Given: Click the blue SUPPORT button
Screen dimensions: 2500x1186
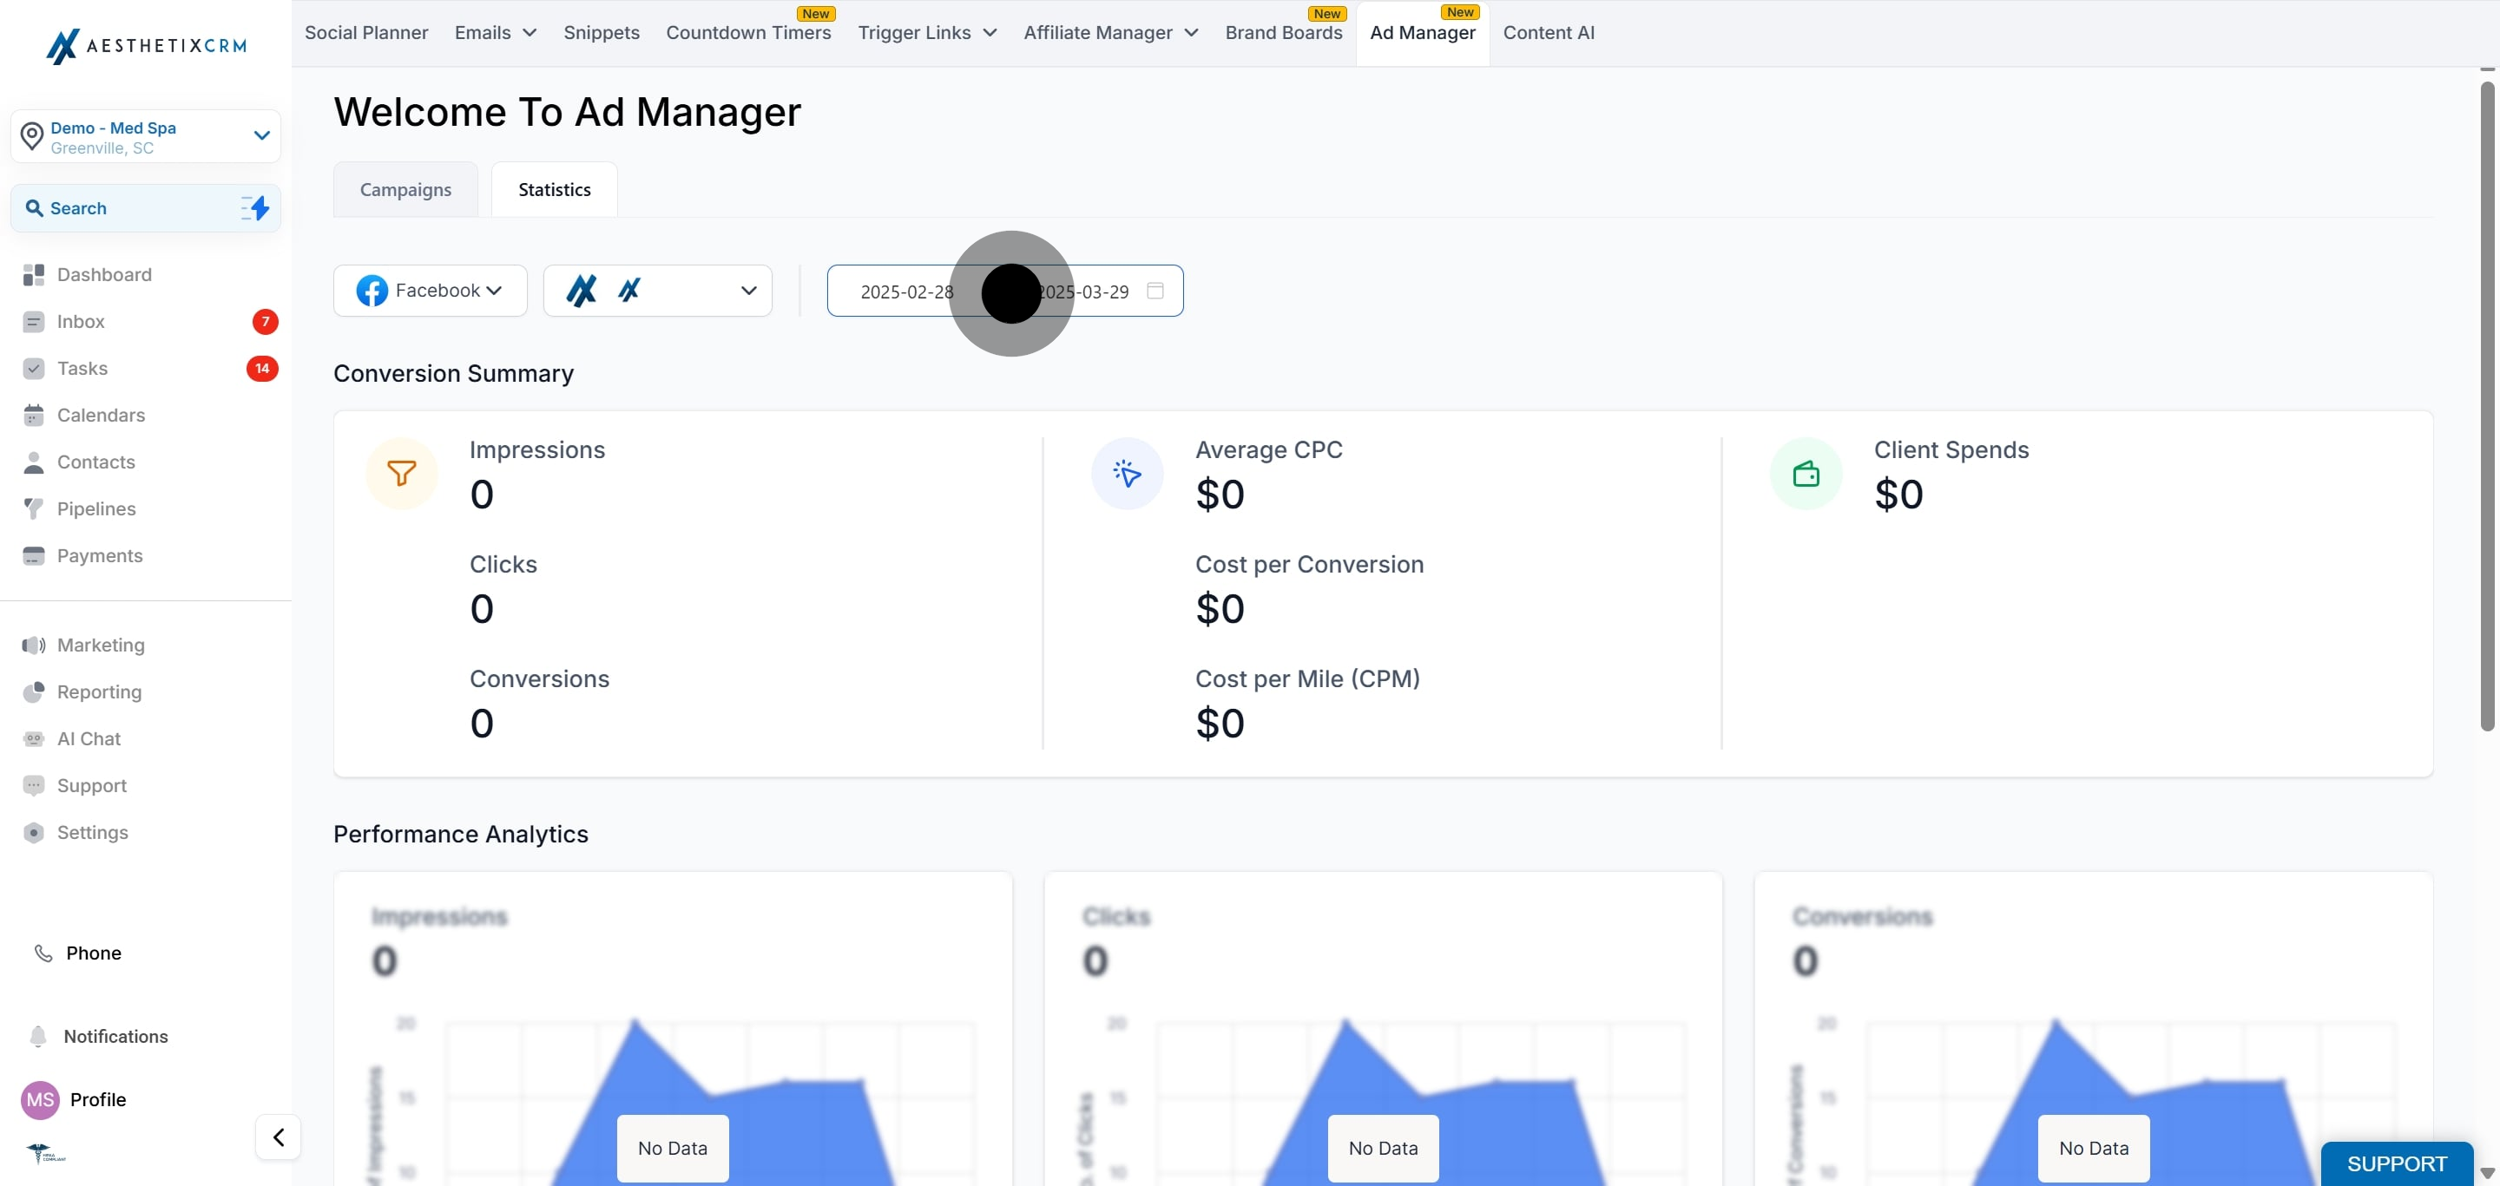Looking at the screenshot, I should (2396, 1163).
